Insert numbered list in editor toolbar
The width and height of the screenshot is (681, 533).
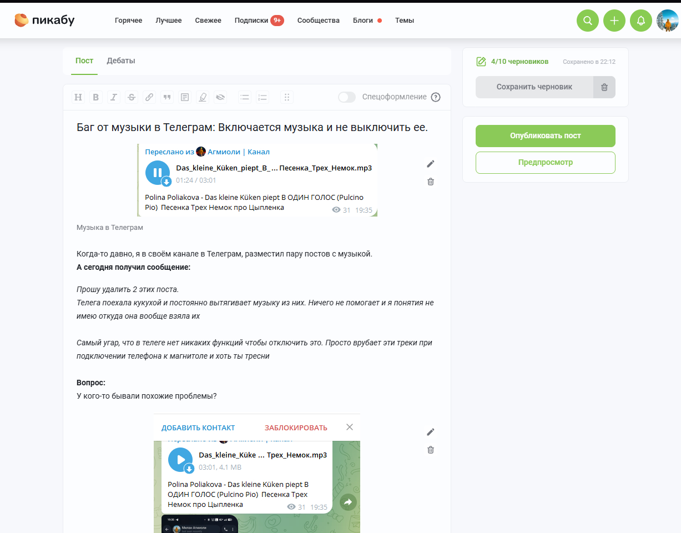[x=263, y=97]
